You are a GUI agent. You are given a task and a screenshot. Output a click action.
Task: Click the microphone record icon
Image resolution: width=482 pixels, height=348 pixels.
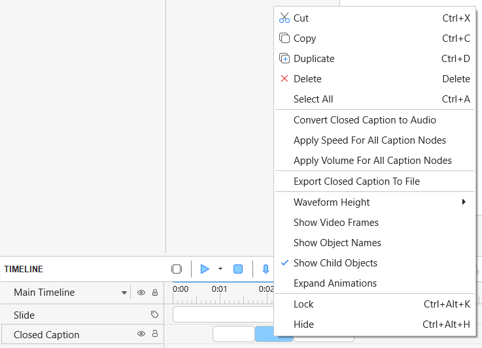[266, 269]
